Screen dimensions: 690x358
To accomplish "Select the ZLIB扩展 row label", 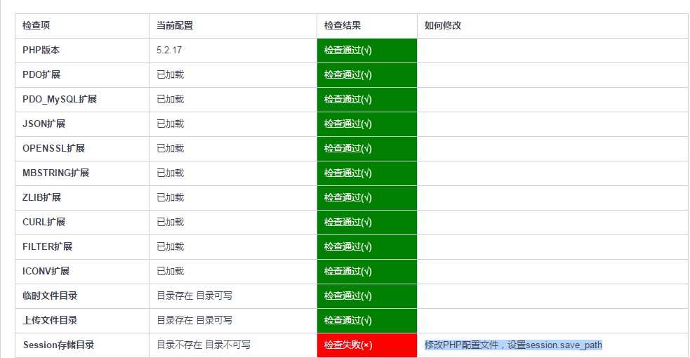I will pyautogui.click(x=42, y=198).
